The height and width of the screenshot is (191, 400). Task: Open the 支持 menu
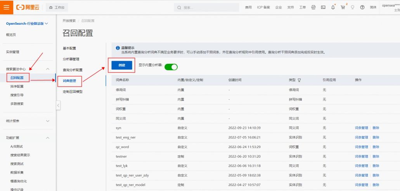(290, 7)
